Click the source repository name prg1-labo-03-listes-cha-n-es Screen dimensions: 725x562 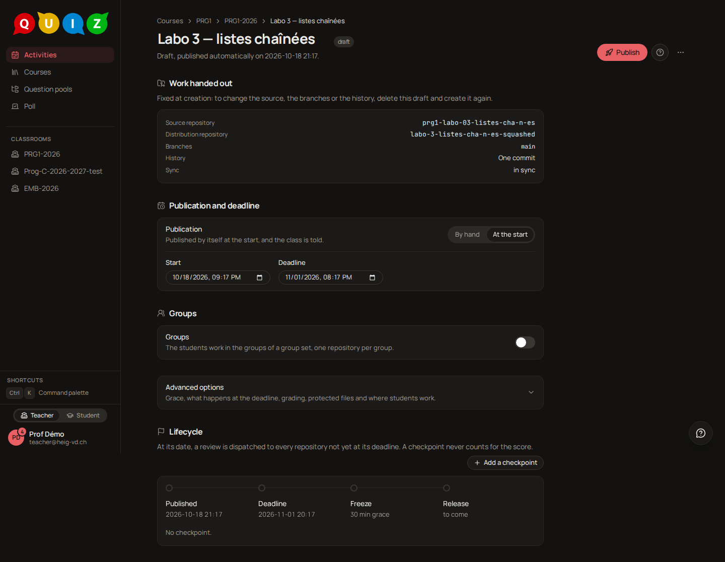[479, 123]
